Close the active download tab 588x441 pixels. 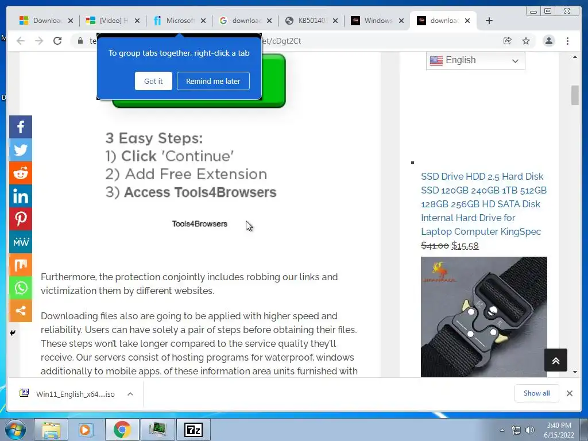tap(467, 21)
